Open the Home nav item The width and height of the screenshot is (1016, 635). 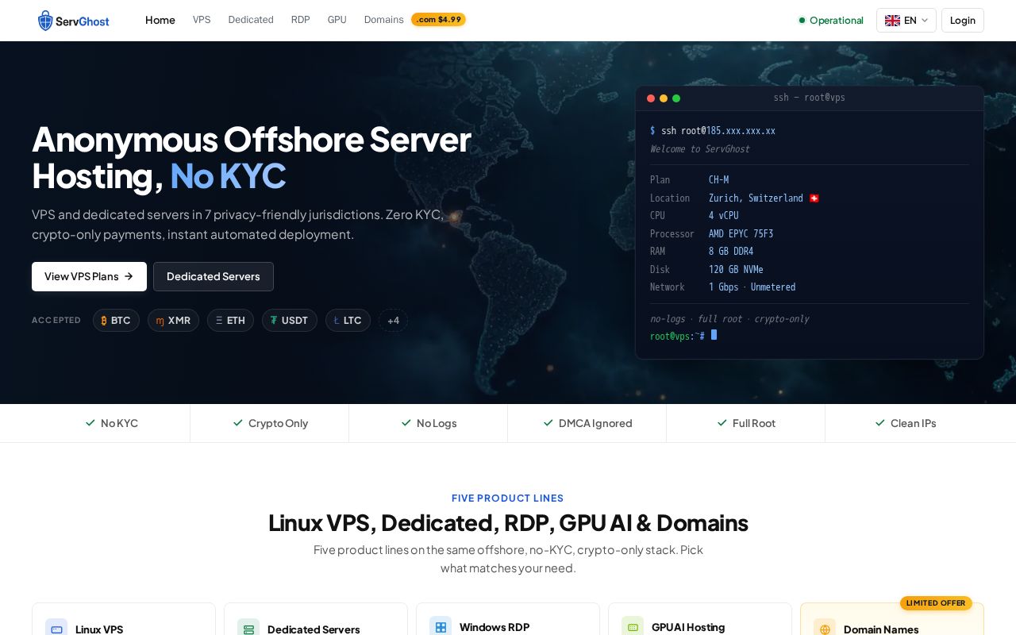tap(160, 20)
